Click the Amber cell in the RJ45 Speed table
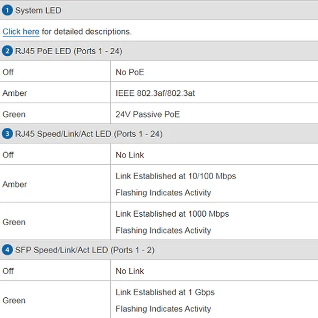 point(15,184)
